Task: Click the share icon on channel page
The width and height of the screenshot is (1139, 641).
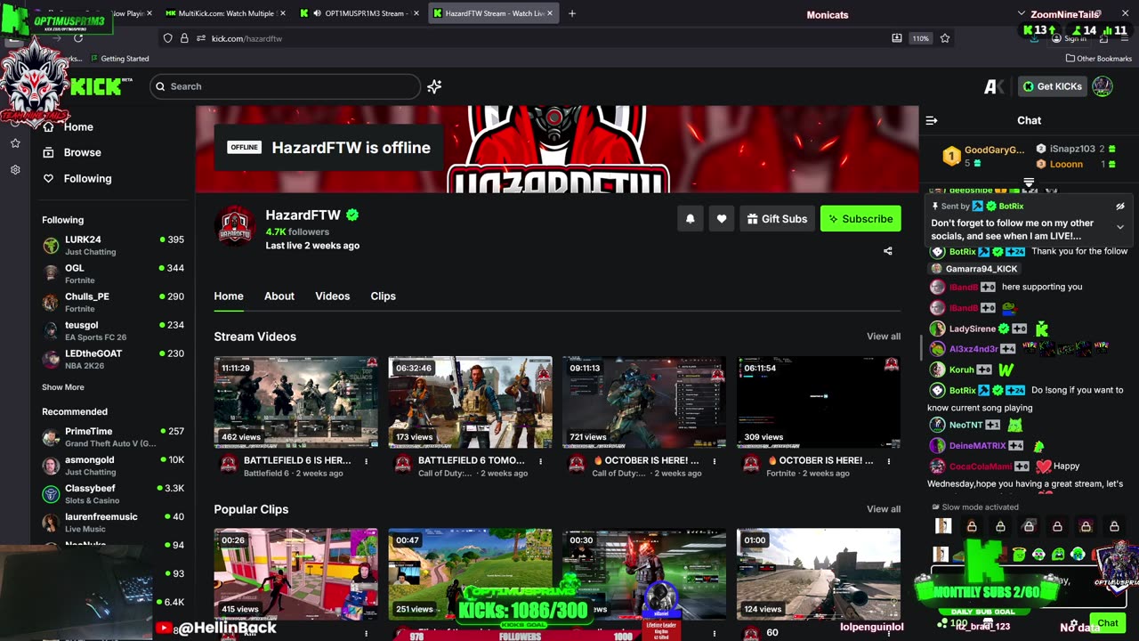Action: click(887, 251)
